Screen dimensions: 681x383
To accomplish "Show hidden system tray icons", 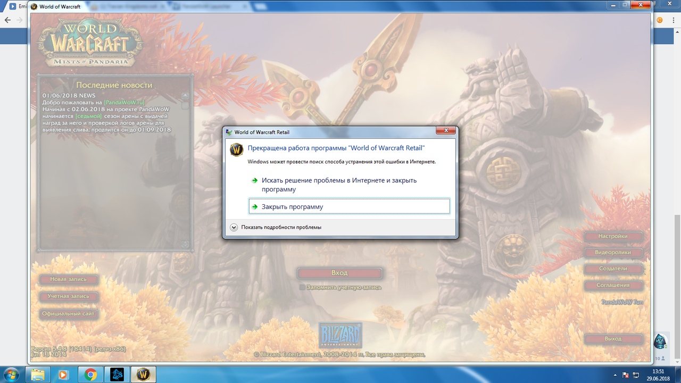I will (615, 375).
